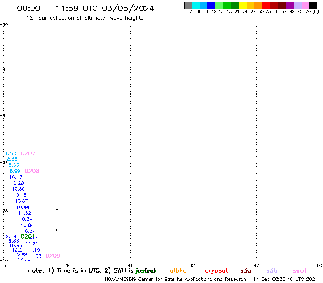Screen dimensions: 323x283
Task: Pick the yellow 24 ft legend swatch
Action: pyautogui.click(x=243, y=5)
